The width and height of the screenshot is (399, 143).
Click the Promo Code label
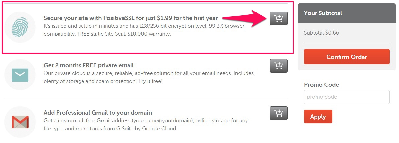[x=321, y=85]
